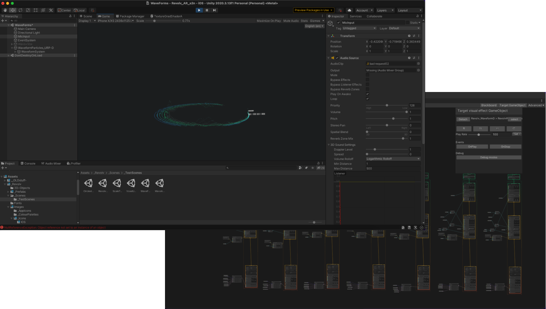Click the Project search by type icon
The height and width of the screenshot is (309, 546).
coord(300,168)
